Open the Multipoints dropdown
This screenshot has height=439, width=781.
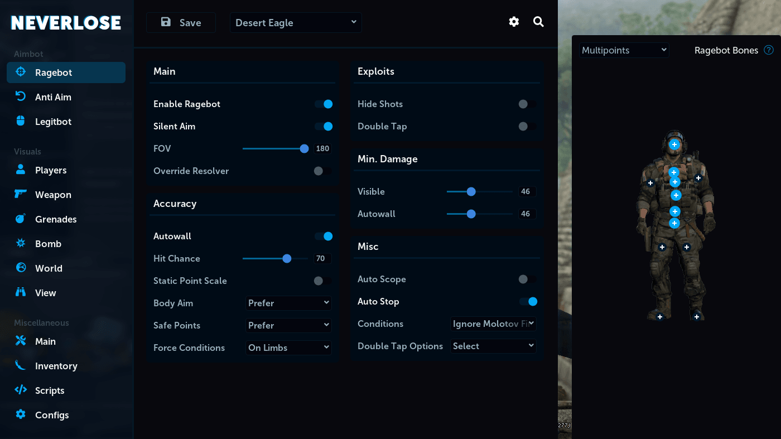tap(624, 50)
